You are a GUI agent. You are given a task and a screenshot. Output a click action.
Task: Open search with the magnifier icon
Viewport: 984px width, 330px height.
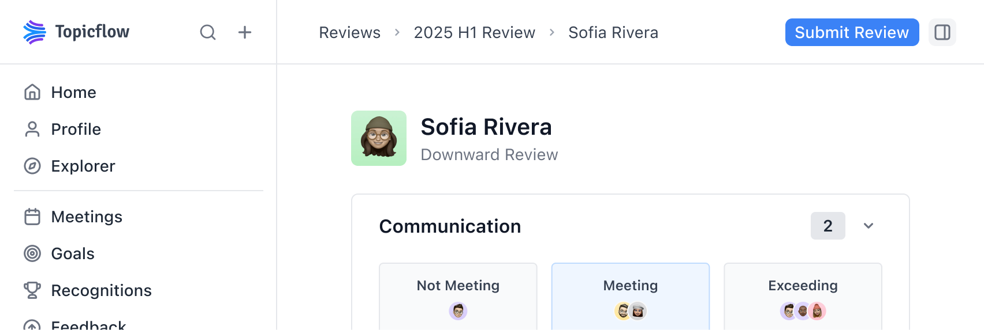(x=208, y=32)
